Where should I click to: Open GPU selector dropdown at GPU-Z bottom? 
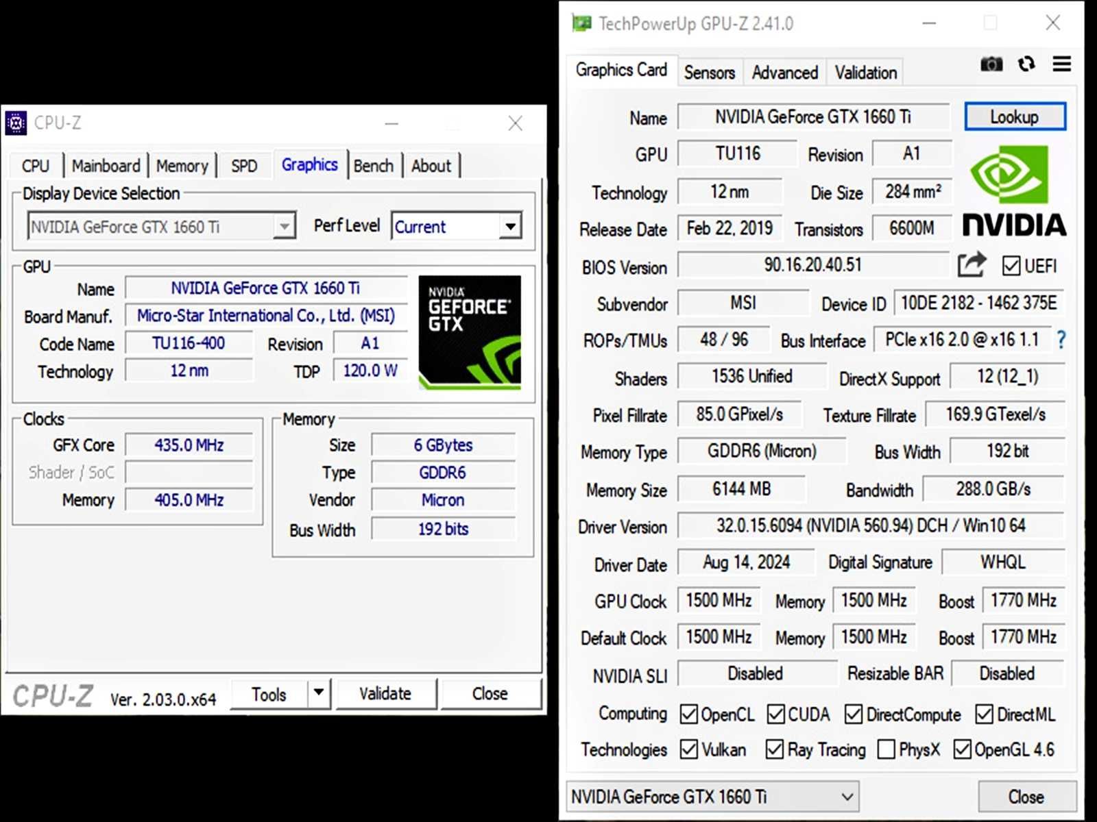[712, 797]
